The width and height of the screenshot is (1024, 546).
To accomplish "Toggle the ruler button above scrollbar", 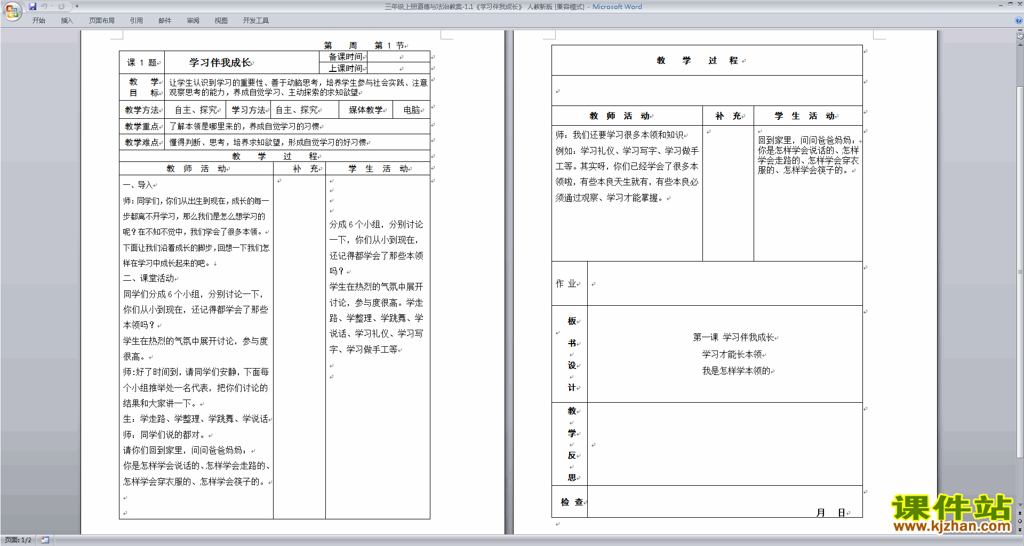I will pos(1020,36).
